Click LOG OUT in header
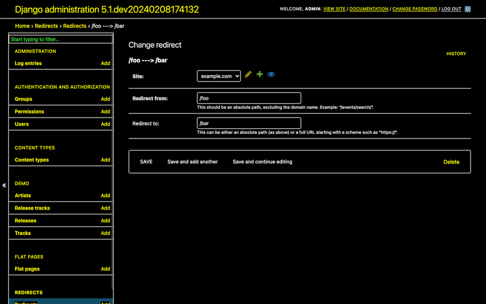Image resolution: width=486 pixels, height=304 pixels. click(x=451, y=9)
